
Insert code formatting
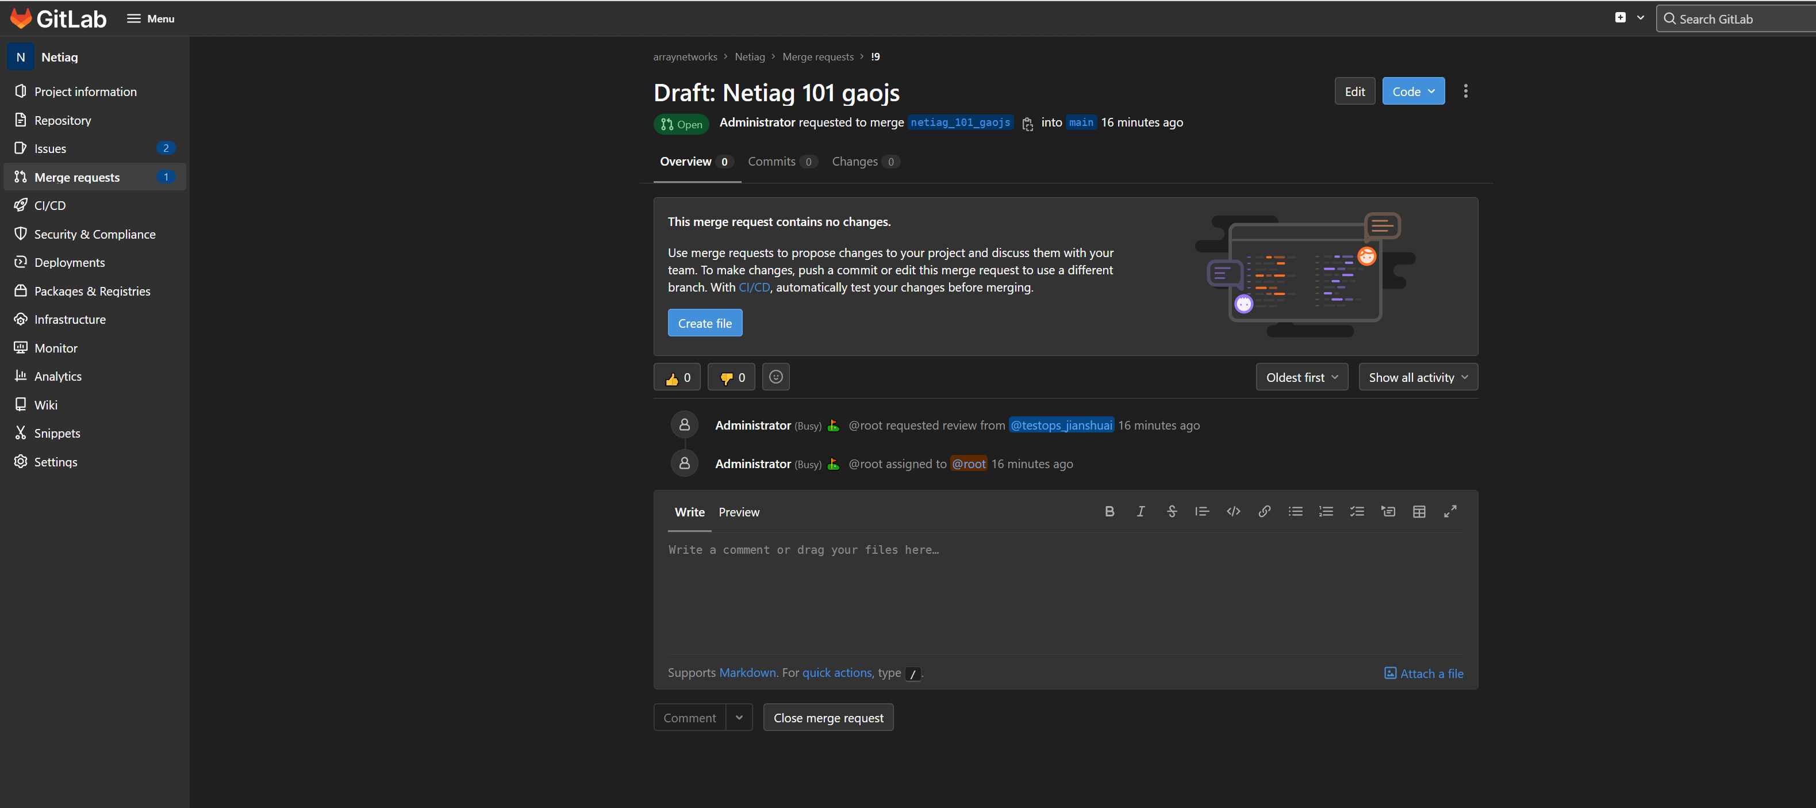pyautogui.click(x=1233, y=511)
